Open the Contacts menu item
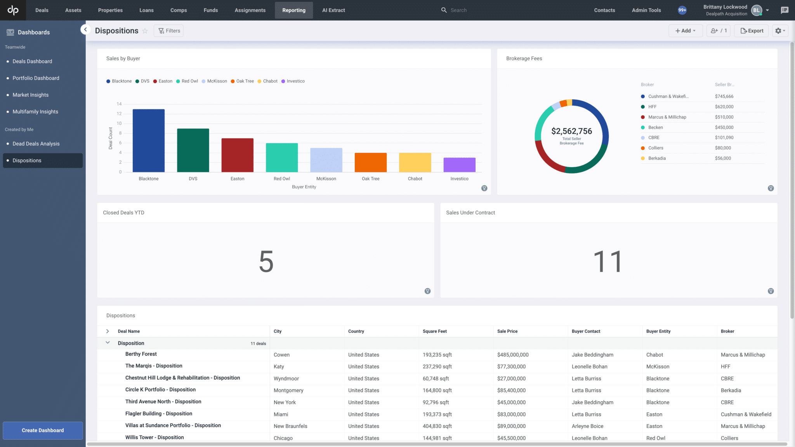The width and height of the screenshot is (795, 447). 604,10
